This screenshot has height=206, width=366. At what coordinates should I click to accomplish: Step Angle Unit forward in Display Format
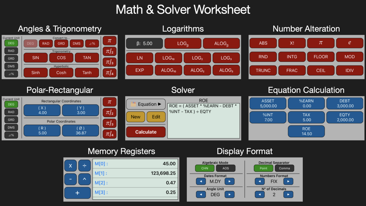[230, 194]
